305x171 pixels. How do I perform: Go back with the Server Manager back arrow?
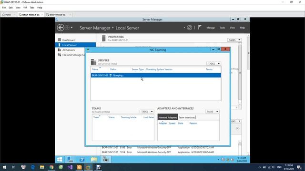pyautogui.click(x=61, y=28)
